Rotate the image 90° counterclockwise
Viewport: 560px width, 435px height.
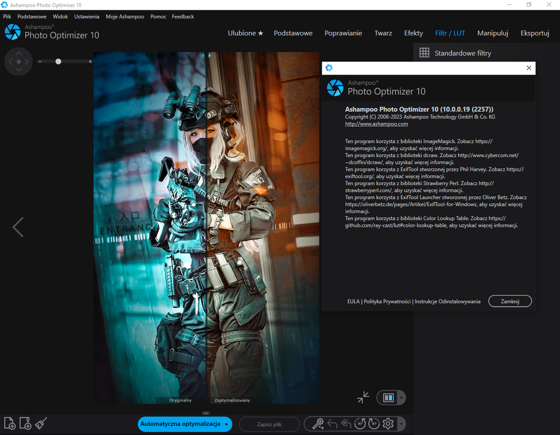click(360, 424)
